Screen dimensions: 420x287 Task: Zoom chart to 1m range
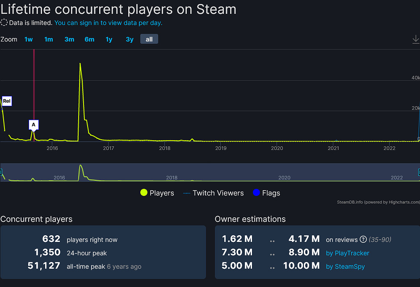click(48, 39)
